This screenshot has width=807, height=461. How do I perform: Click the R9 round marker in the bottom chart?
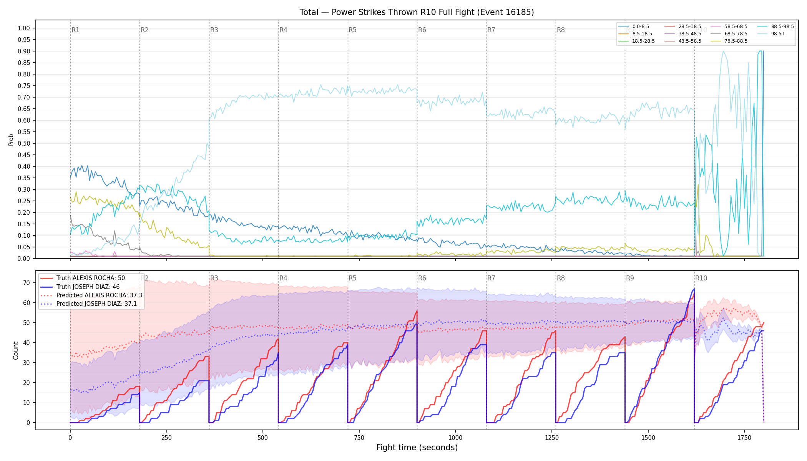pos(630,278)
